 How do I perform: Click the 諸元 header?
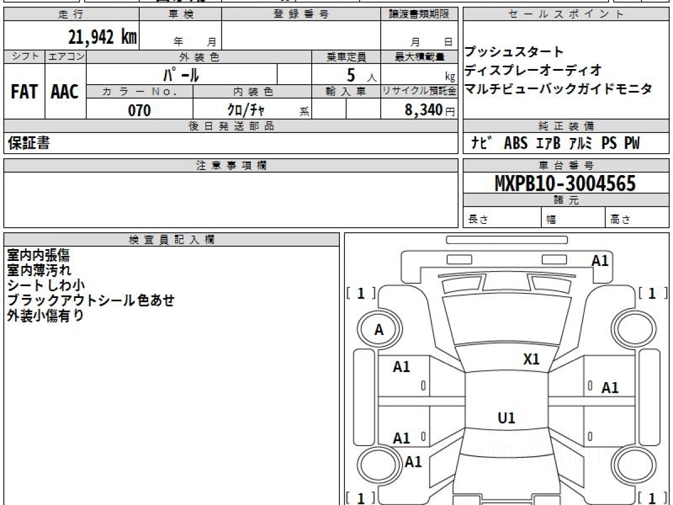(x=566, y=200)
